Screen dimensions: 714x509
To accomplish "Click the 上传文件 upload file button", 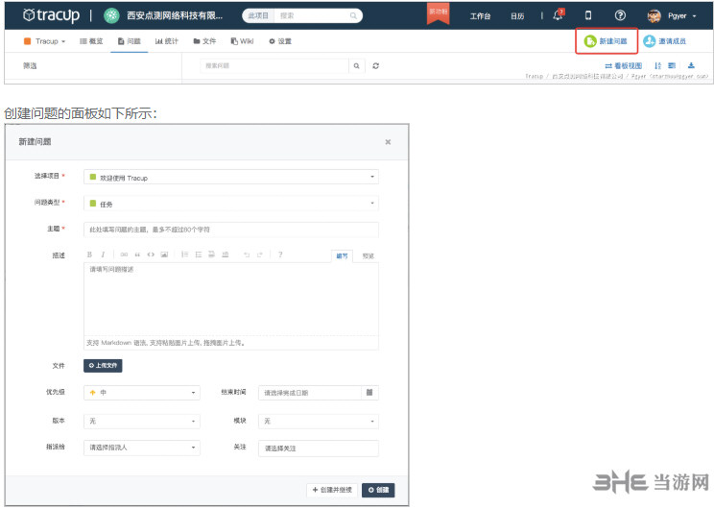I will 103,366.
